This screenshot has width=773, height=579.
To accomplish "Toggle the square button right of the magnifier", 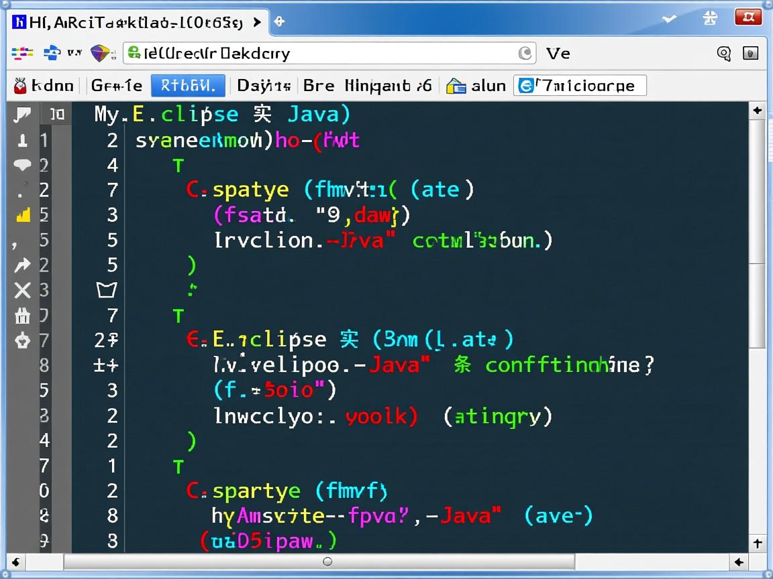I will pyautogui.click(x=751, y=54).
